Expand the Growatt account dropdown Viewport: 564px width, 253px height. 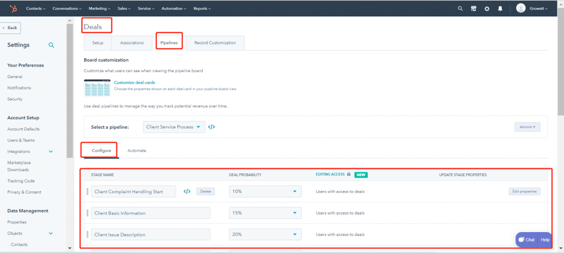coord(539,9)
